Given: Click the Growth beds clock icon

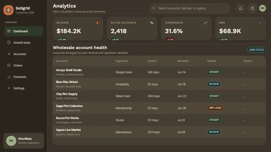Looking at the screenshot, I should pyautogui.click(x=9, y=43).
